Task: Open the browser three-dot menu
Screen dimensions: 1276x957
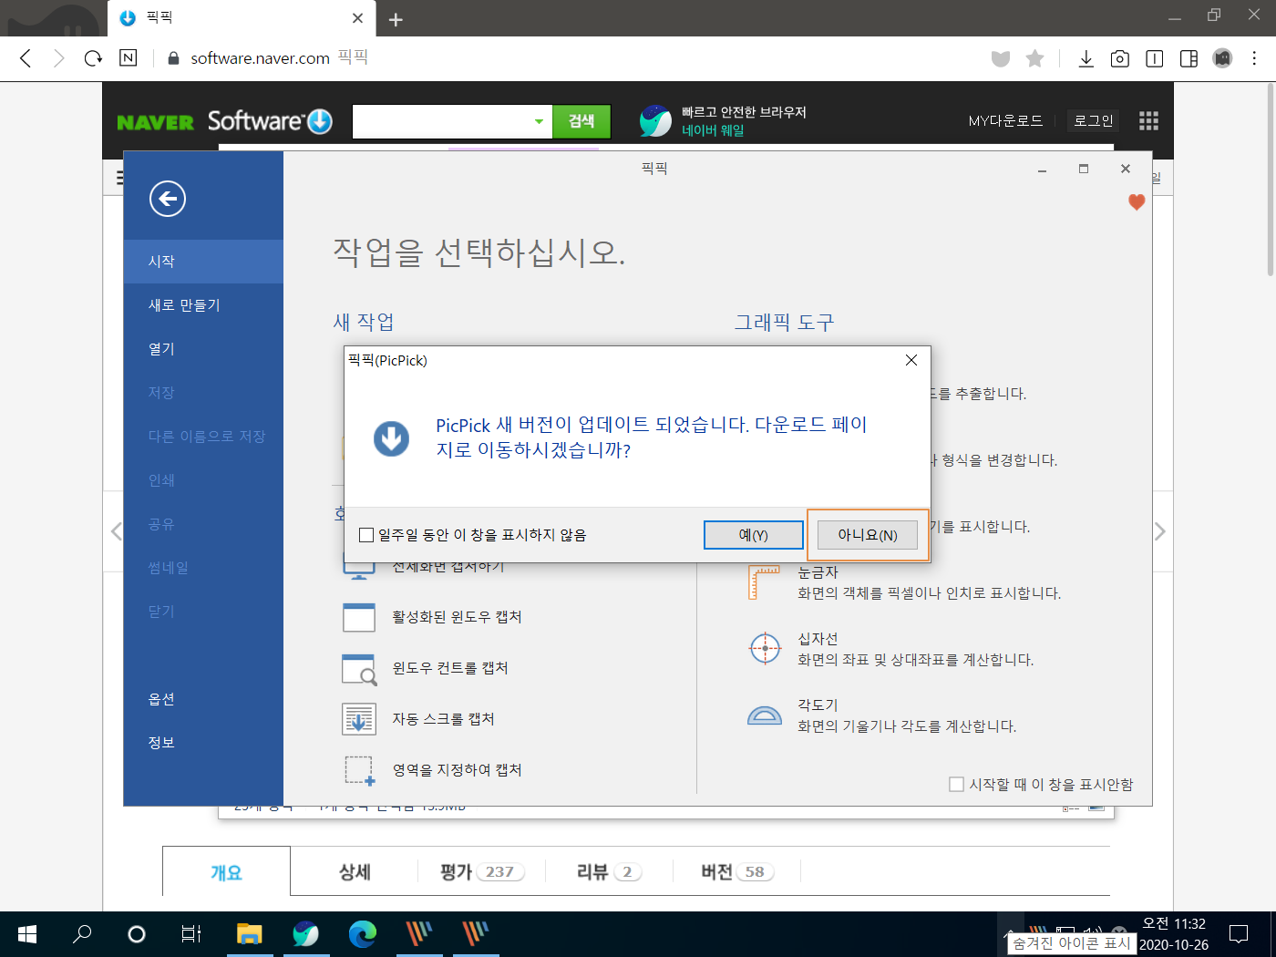Action: pos(1255,58)
